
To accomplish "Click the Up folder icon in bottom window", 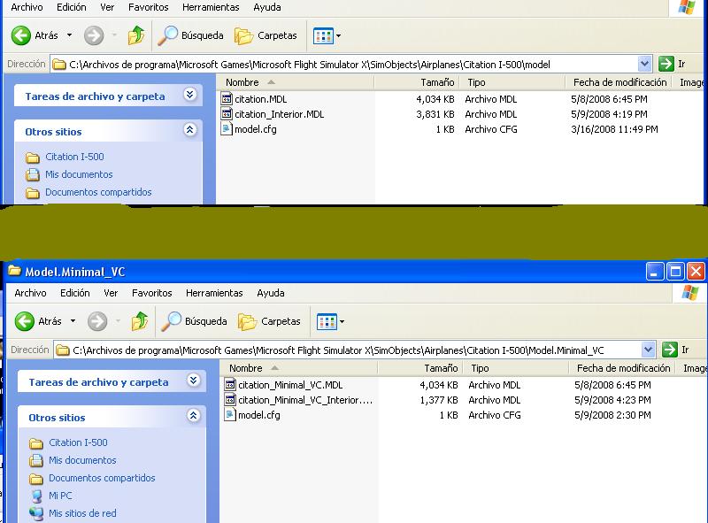I will pos(139,321).
